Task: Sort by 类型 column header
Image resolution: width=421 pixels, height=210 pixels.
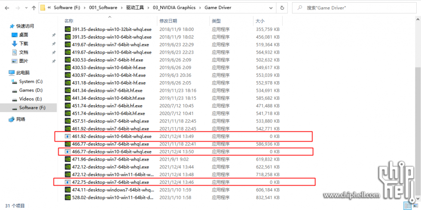Action: point(216,21)
